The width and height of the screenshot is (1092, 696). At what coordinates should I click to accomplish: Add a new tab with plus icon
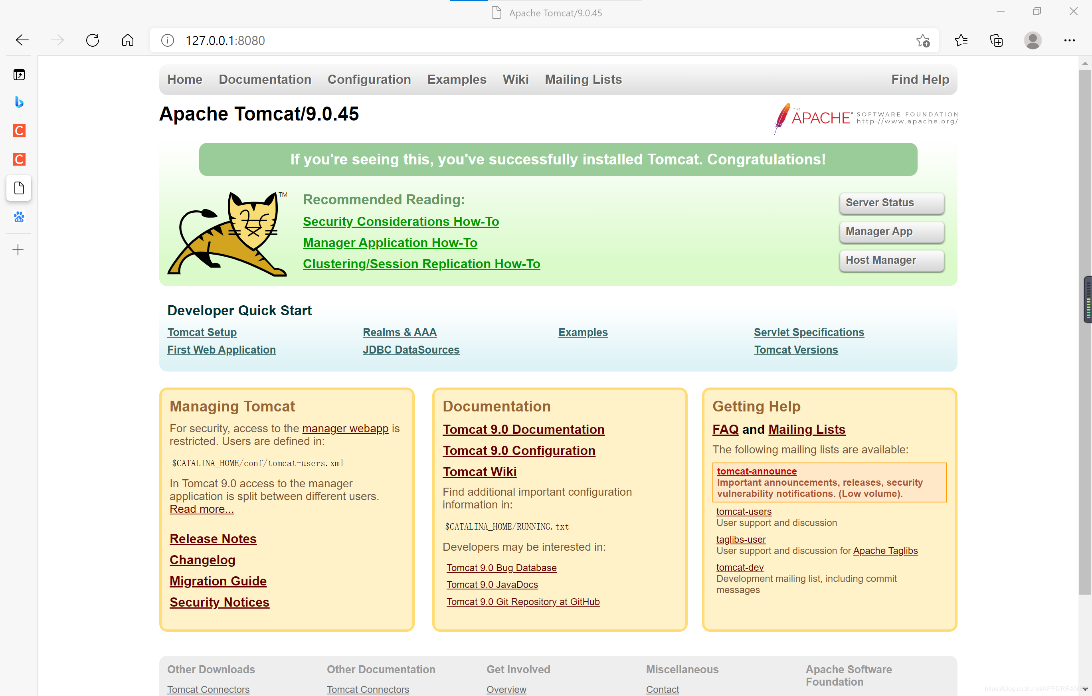coord(18,250)
